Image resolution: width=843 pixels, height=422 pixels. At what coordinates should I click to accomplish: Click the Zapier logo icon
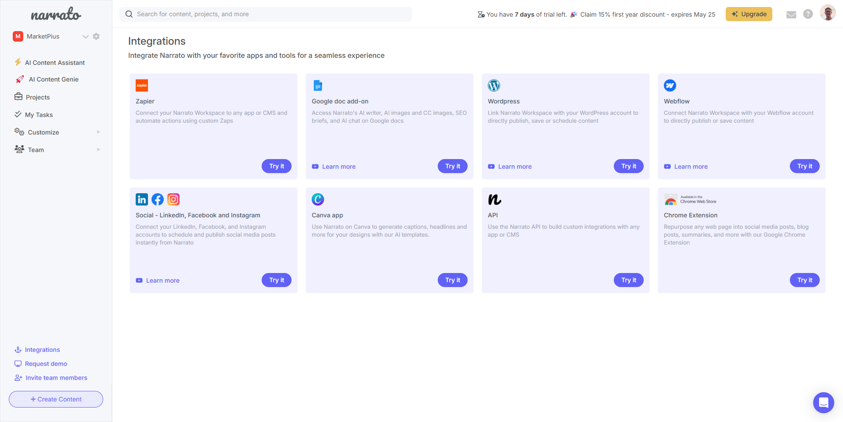click(142, 85)
